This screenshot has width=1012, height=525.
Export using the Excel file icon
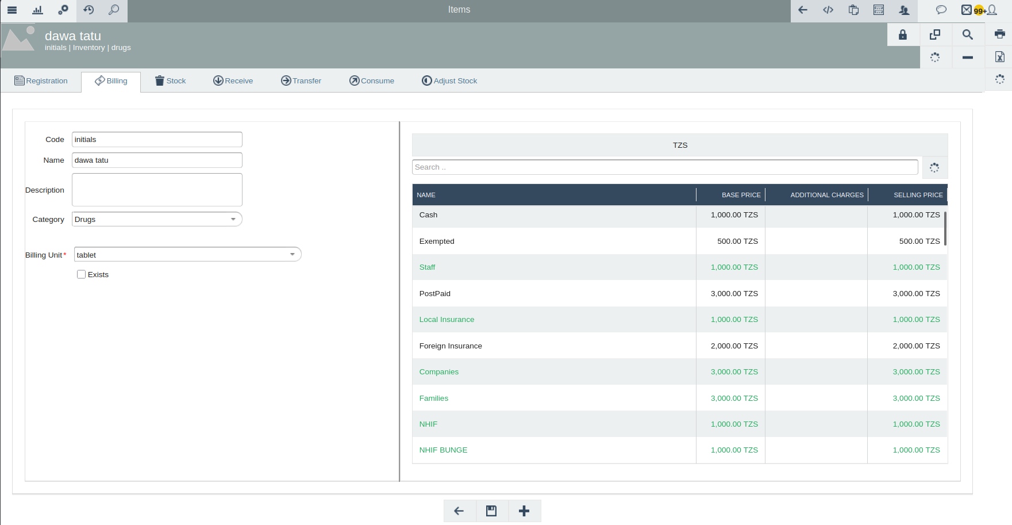pyautogui.click(x=1000, y=57)
